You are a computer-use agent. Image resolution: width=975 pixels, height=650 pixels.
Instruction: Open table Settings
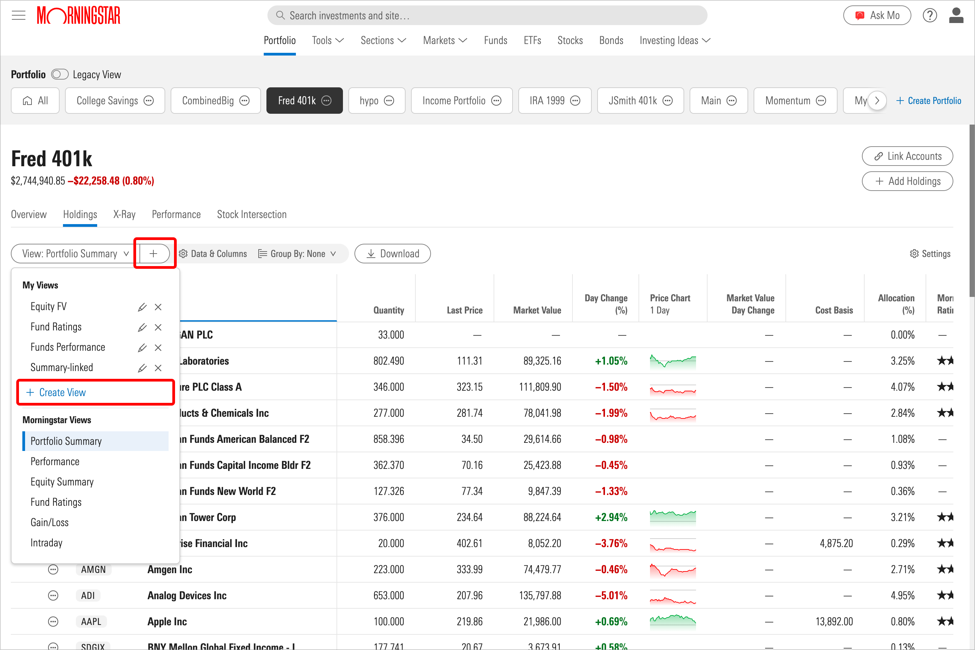(930, 254)
